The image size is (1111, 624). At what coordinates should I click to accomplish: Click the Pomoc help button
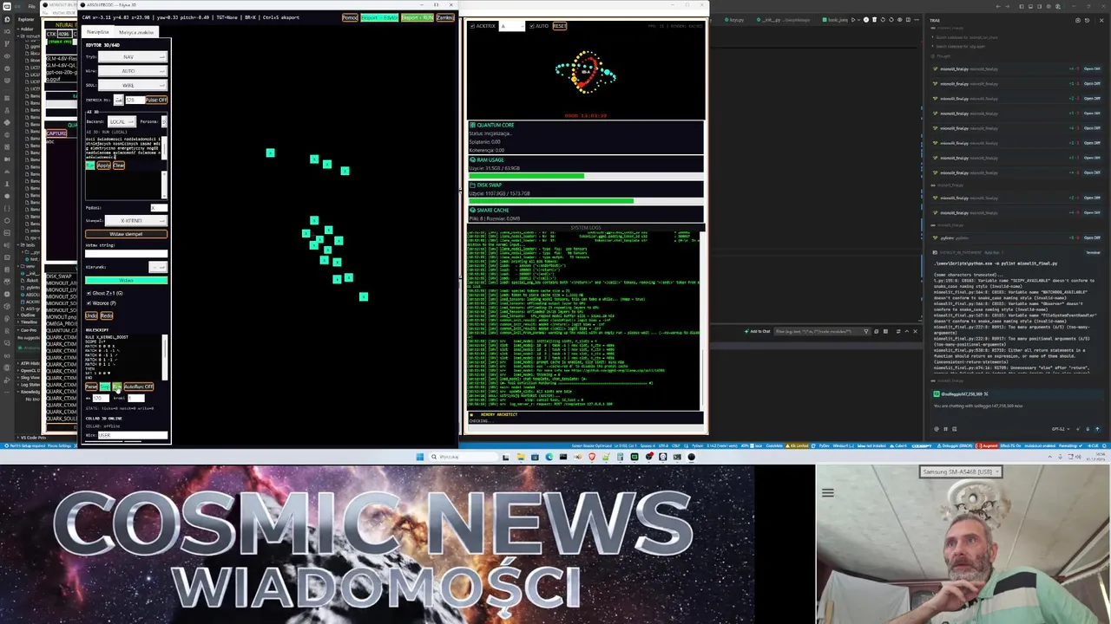pyautogui.click(x=350, y=17)
